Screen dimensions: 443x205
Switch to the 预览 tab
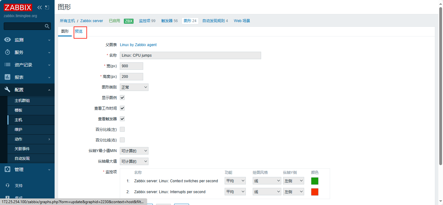coord(79,31)
